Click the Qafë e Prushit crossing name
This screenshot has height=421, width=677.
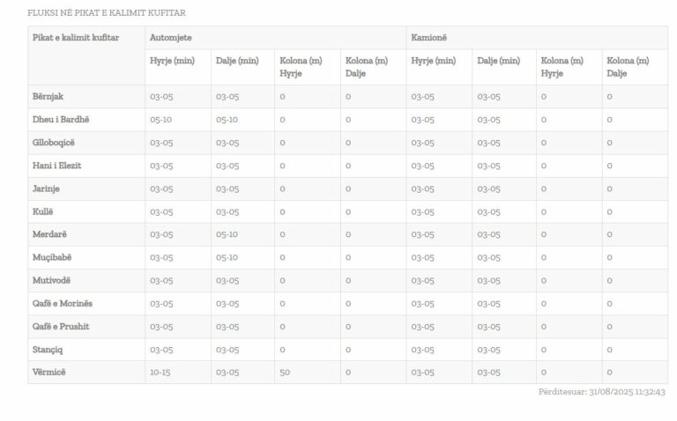61,326
